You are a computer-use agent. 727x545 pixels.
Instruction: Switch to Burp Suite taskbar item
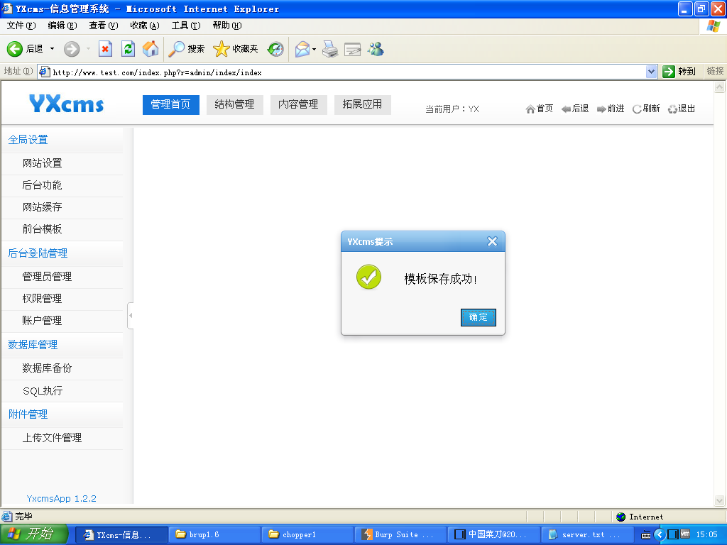[400, 534]
